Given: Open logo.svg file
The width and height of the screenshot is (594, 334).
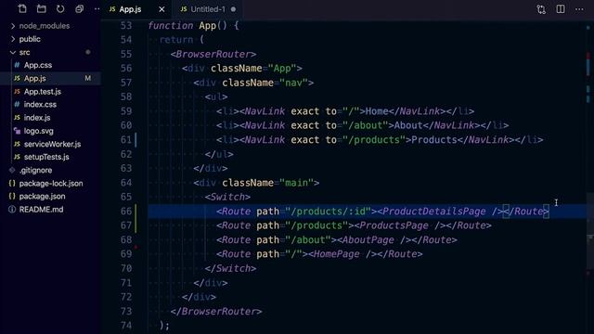Looking at the screenshot, I should coord(39,131).
